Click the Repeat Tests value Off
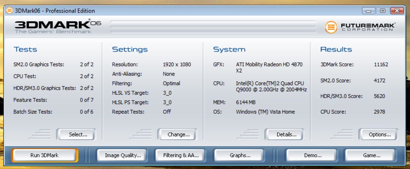This screenshot has height=169, width=410. (167, 112)
